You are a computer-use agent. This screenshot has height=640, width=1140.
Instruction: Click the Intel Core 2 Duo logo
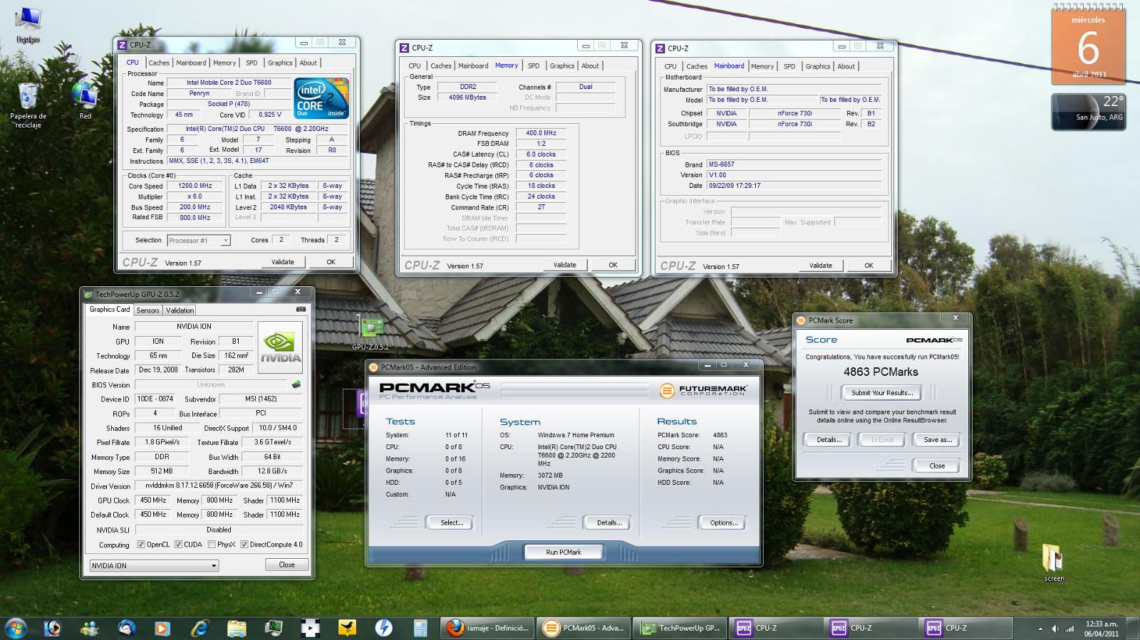(x=321, y=98)
